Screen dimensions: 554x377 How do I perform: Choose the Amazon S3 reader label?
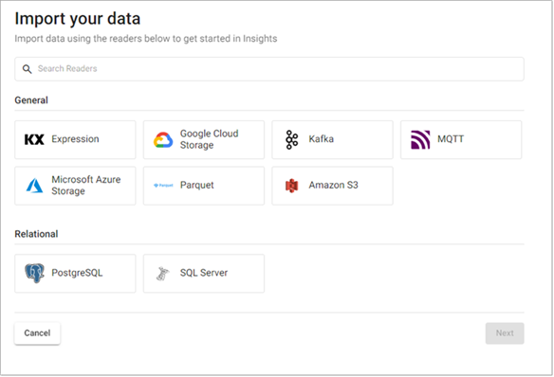coord(334,185)
